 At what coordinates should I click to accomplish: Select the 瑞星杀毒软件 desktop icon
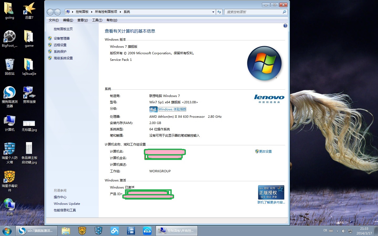(x=9, y=181)
